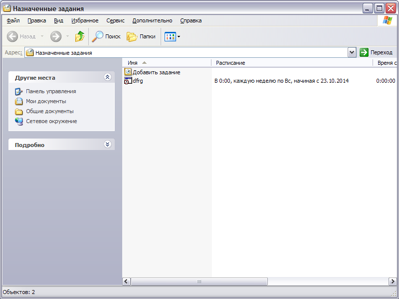Select the Добавить задание icon
Viewport: 399px width, 299px height.
(128, 72)
